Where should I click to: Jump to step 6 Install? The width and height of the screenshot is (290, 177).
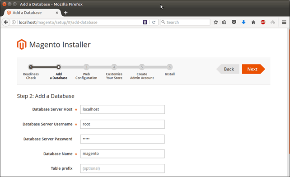(x=169, y=67)
